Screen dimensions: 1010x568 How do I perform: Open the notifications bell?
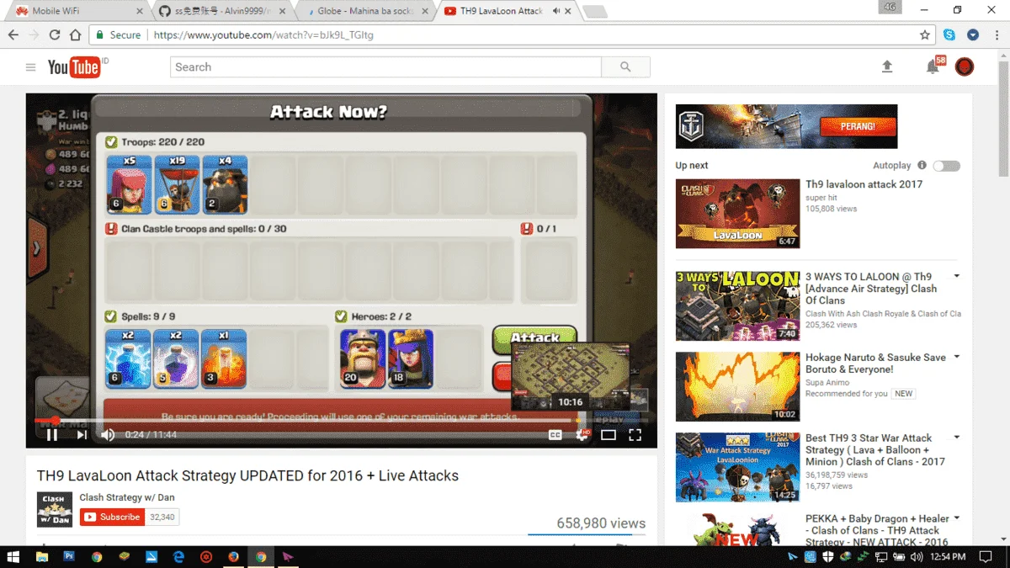pyautogui.click(x=933, y=67)
